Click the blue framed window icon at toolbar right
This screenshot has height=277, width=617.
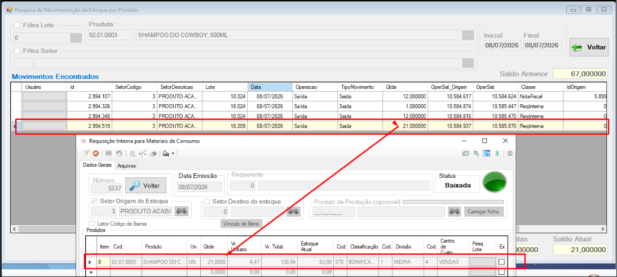tap(487, 154)
